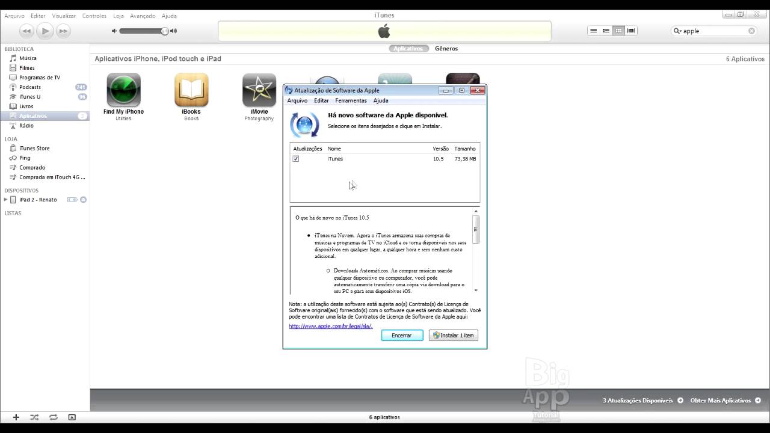This screenshot has height=433, width=770.
Task: Skip to previous track in iTunes
Action: pos(26,31)
